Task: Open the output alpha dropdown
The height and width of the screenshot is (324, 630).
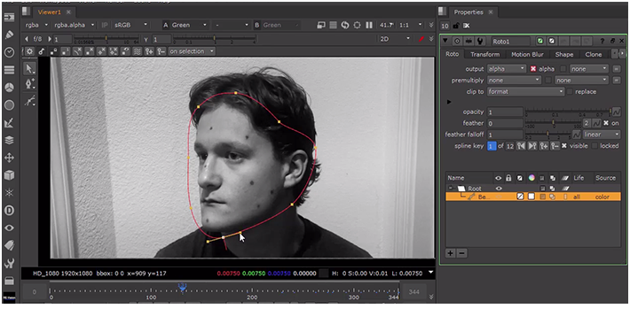Action: click(507, 69)
